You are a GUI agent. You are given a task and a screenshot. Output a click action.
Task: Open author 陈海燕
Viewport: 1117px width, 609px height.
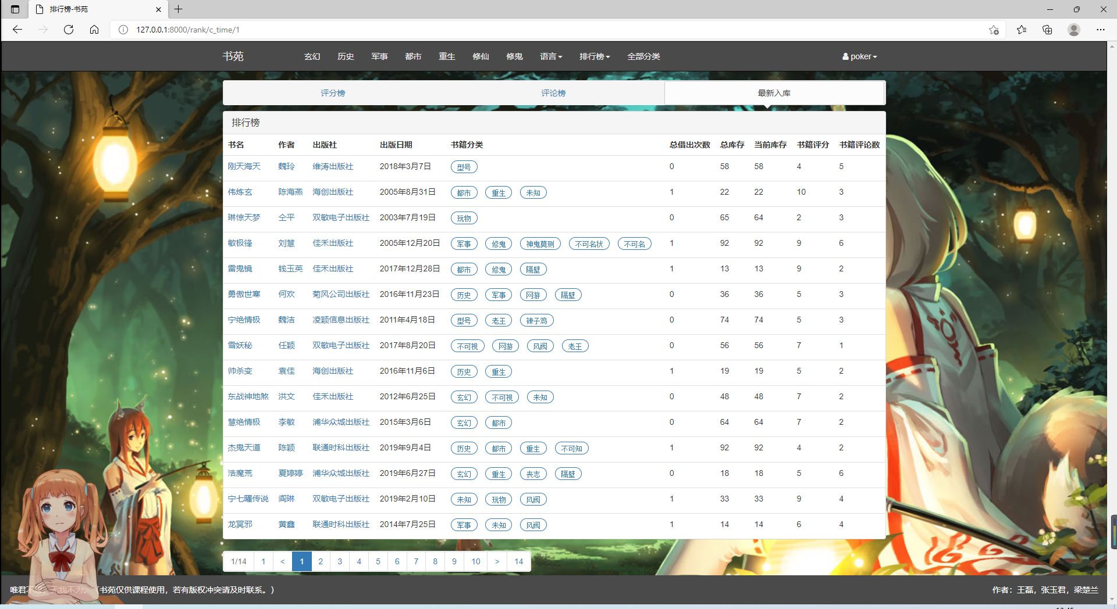click(x=290, y=192)
